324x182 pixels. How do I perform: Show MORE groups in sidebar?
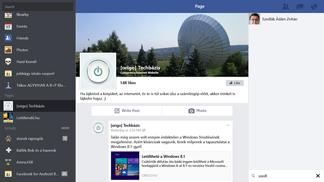pyautogui.click(x=65, y=128)
